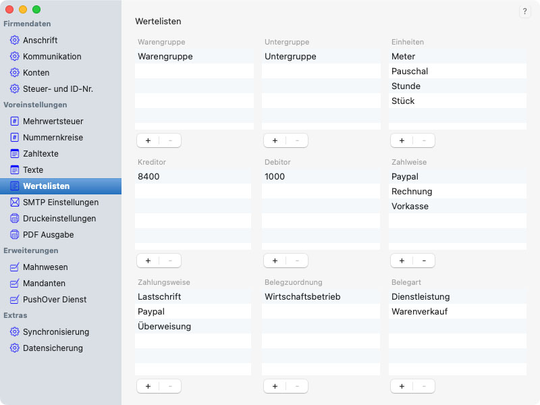Switch to the Mandanten section
The image size is (540, 405).
tap(44, 283)
